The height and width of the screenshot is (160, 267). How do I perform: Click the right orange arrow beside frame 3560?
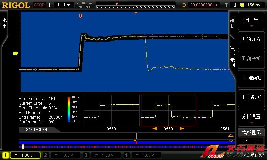182,128
